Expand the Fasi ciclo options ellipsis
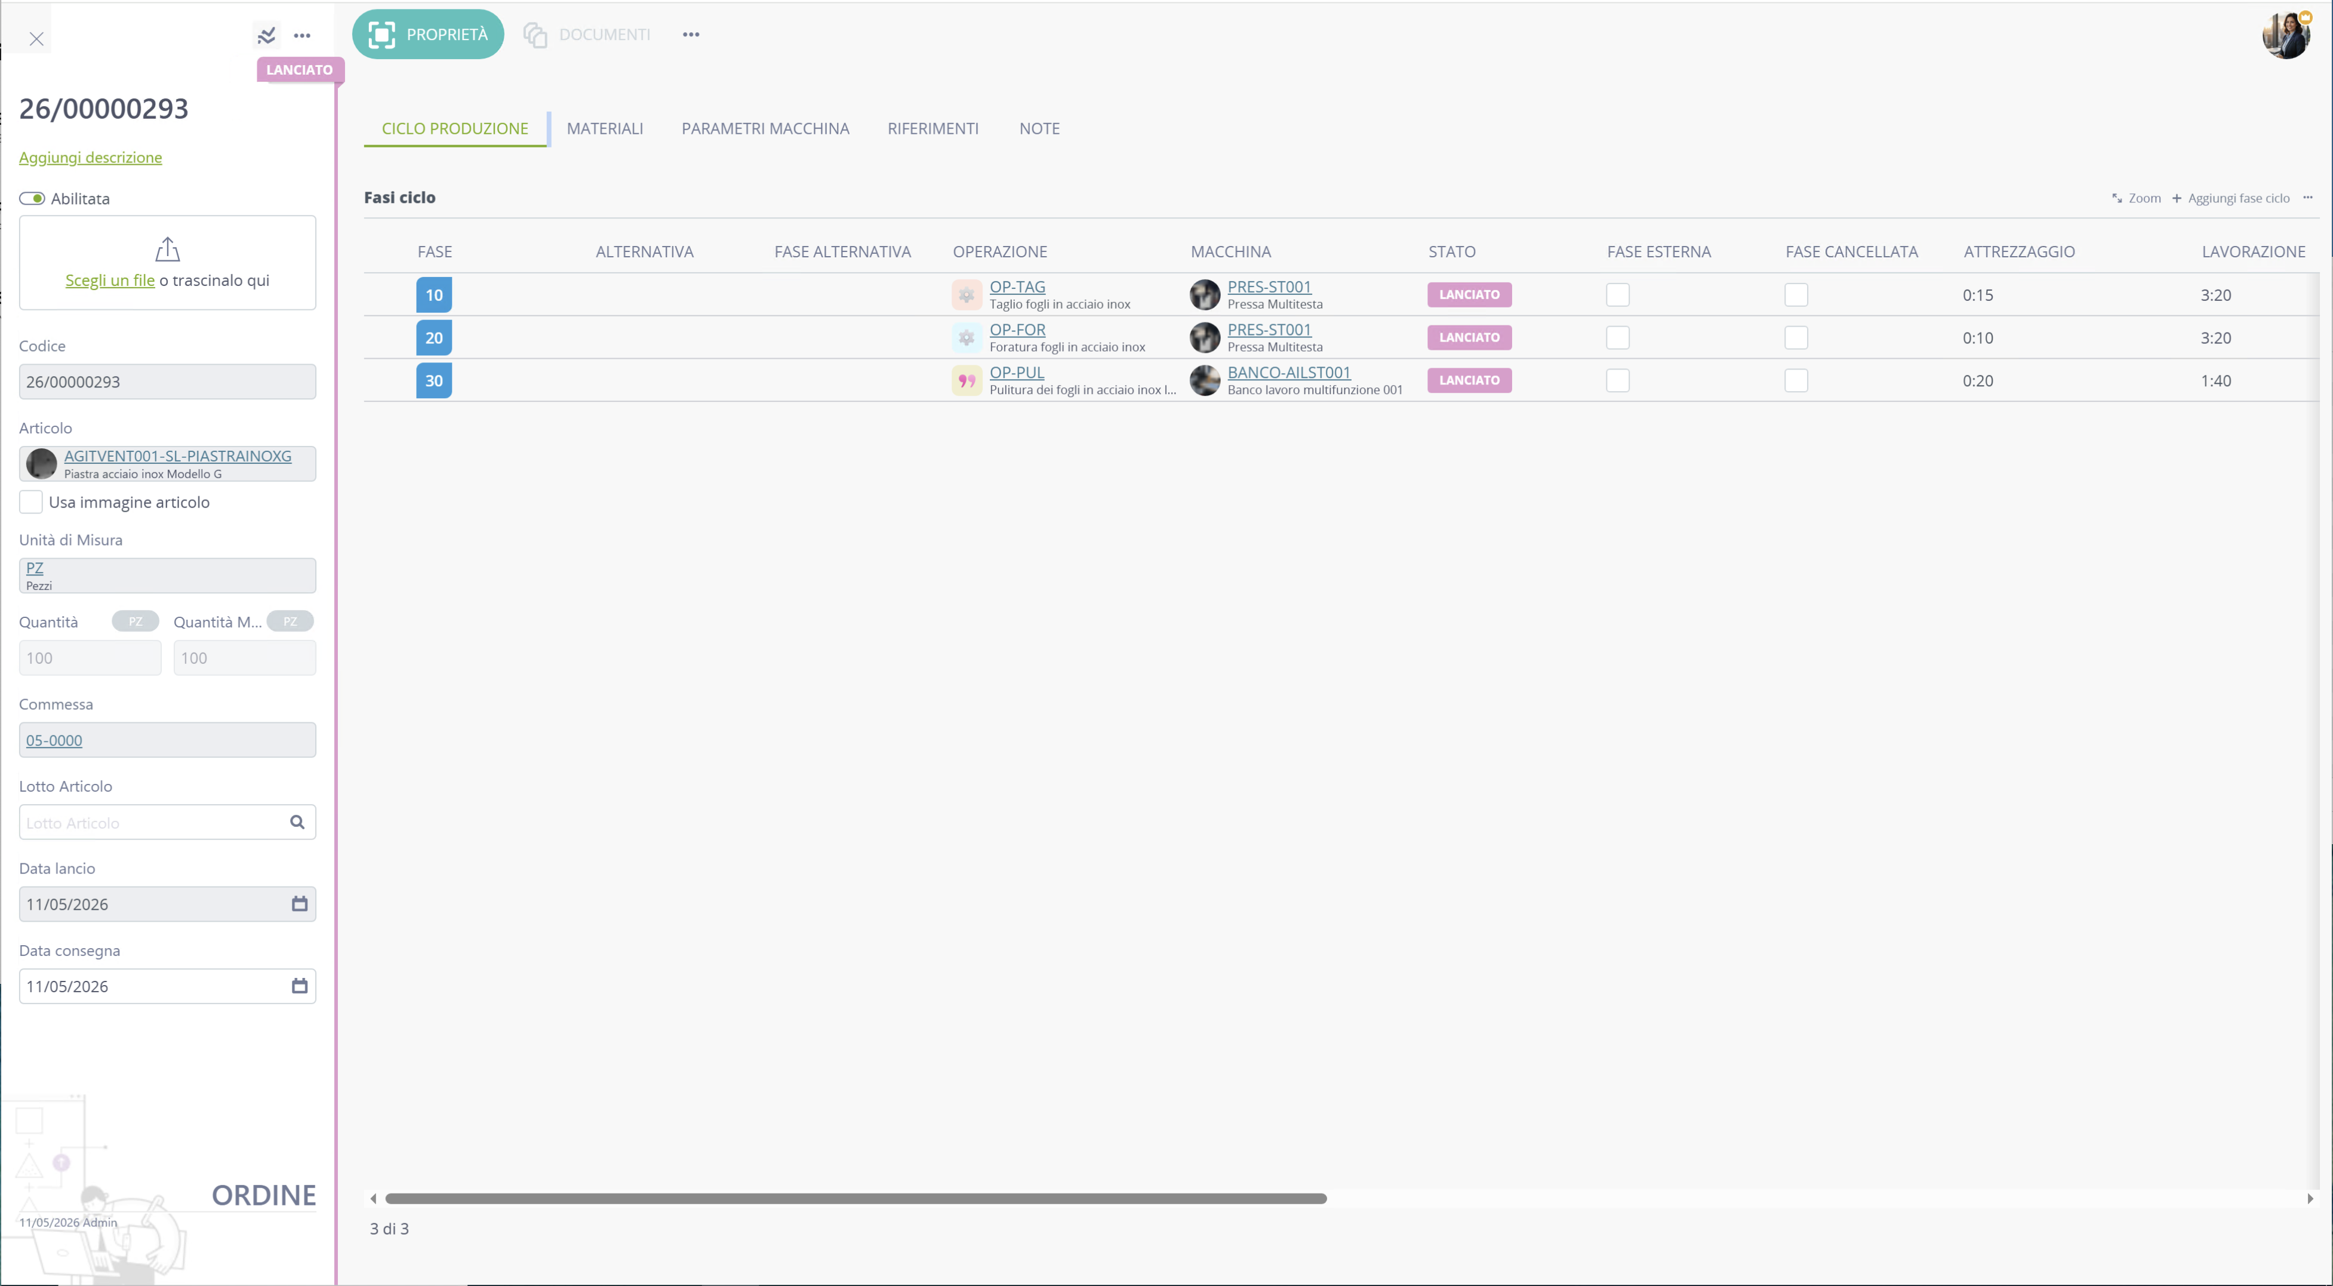The image size is (2333, 1286). [x=2308, y=198]
